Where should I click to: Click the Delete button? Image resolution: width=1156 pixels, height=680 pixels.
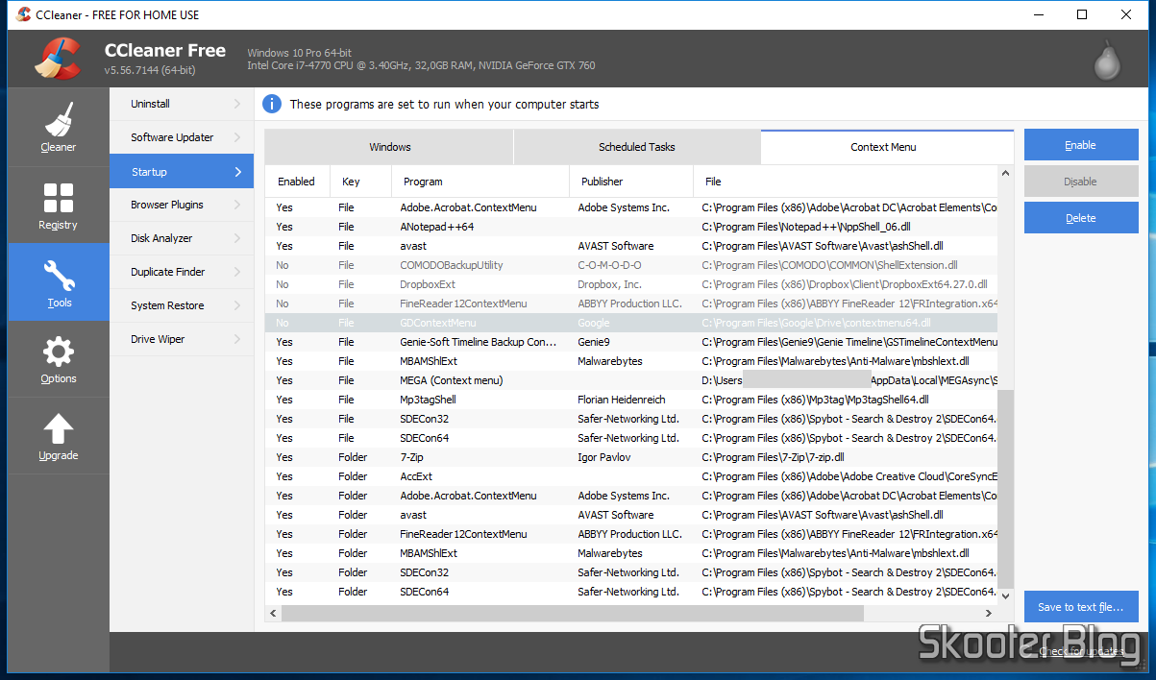pos(1081,218)
